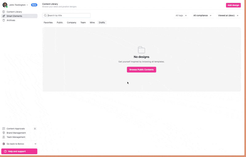Click the Beta badge

pos(34,5)
